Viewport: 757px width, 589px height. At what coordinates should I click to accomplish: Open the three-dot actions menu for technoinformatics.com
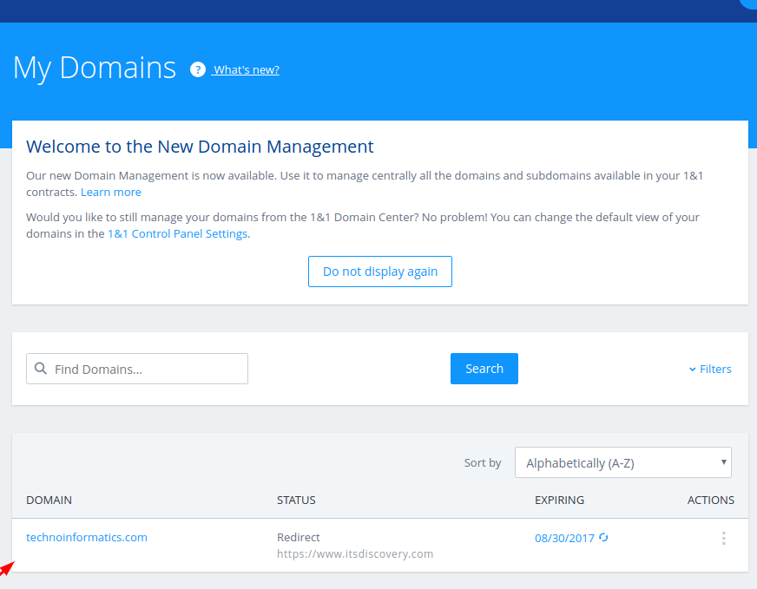point(723,539)
